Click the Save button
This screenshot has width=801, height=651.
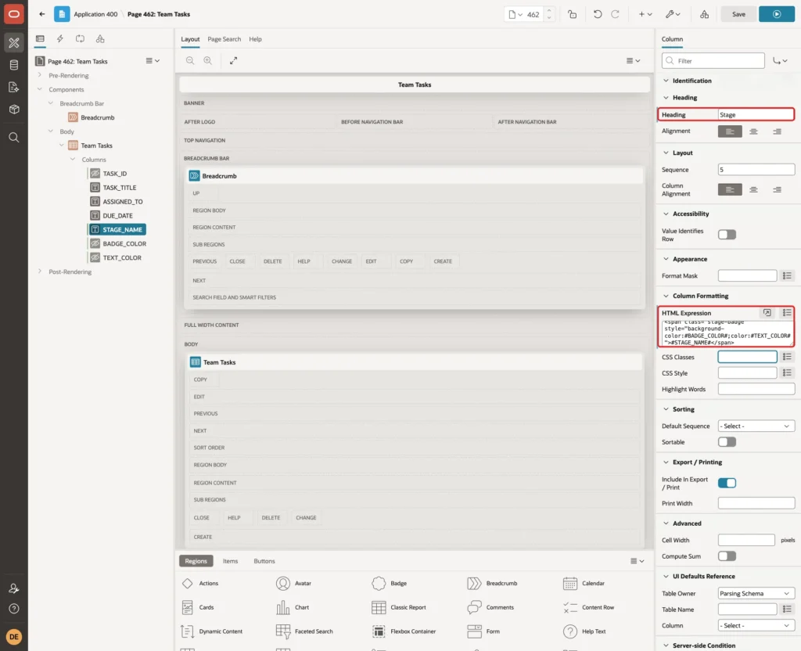coord(738,14)
